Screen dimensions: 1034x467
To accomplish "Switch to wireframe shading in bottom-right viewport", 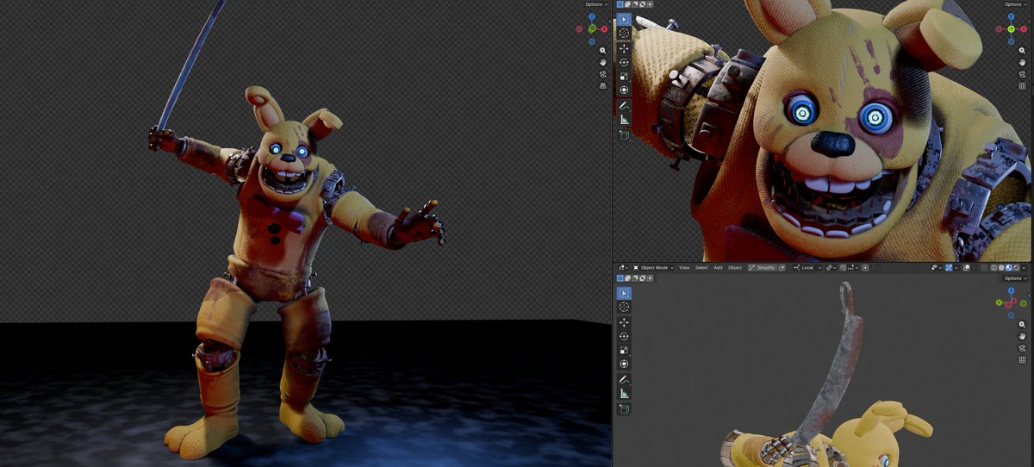I will 994,268.
